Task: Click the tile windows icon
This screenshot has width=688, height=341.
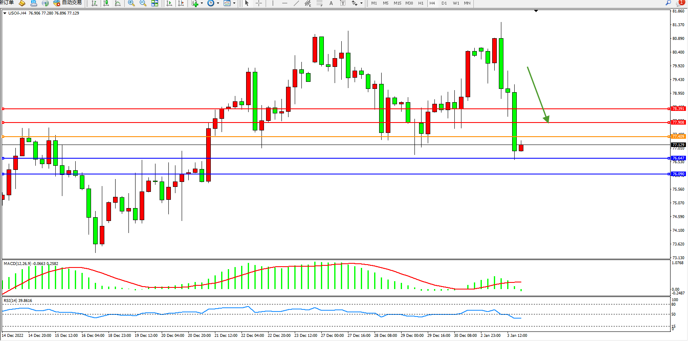Action: (155, 3)
